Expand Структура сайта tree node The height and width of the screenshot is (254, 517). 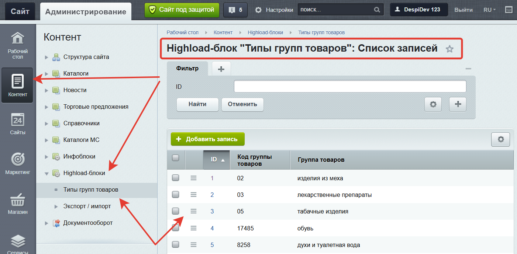(x=46, y=57)
